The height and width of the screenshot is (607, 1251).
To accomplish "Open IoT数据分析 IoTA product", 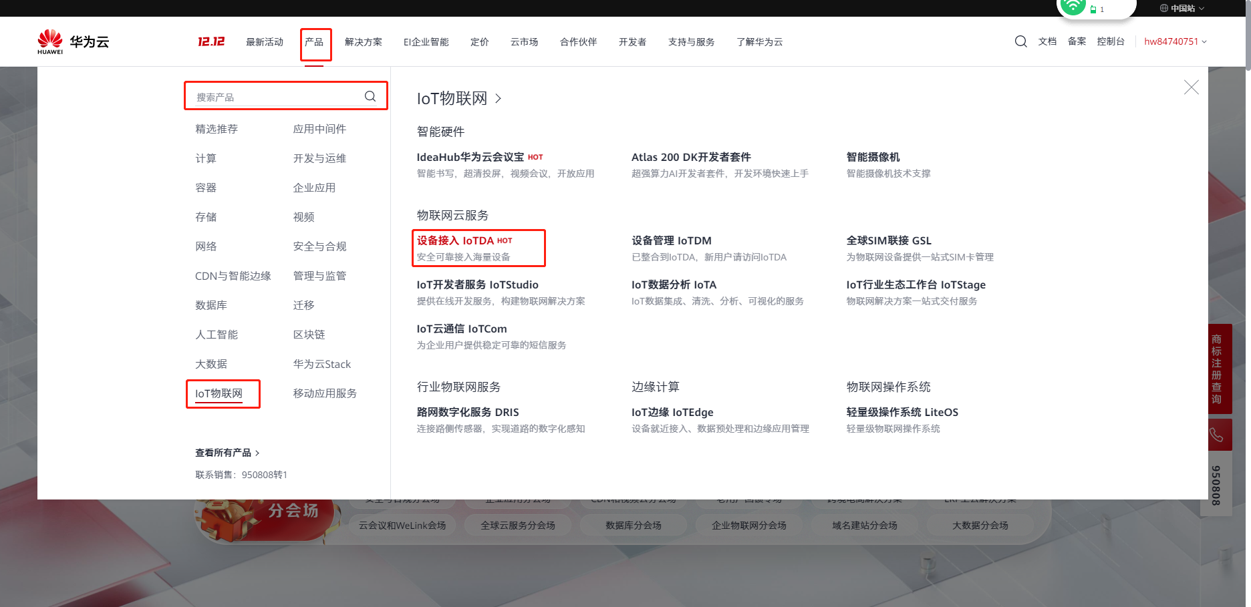I will 674,284.
